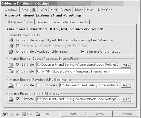Click the visited URL History path field
Image resolution: width=141 pixels, height=118 pixels.
tap(78, 99)
